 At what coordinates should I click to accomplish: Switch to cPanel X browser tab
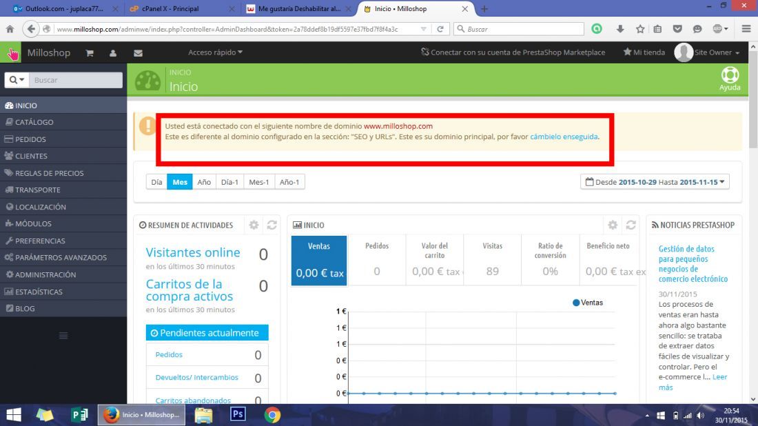[181, 9]
